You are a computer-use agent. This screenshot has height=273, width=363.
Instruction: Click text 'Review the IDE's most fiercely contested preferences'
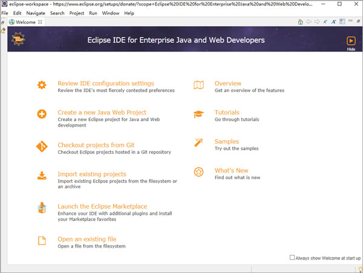point(116,90)
